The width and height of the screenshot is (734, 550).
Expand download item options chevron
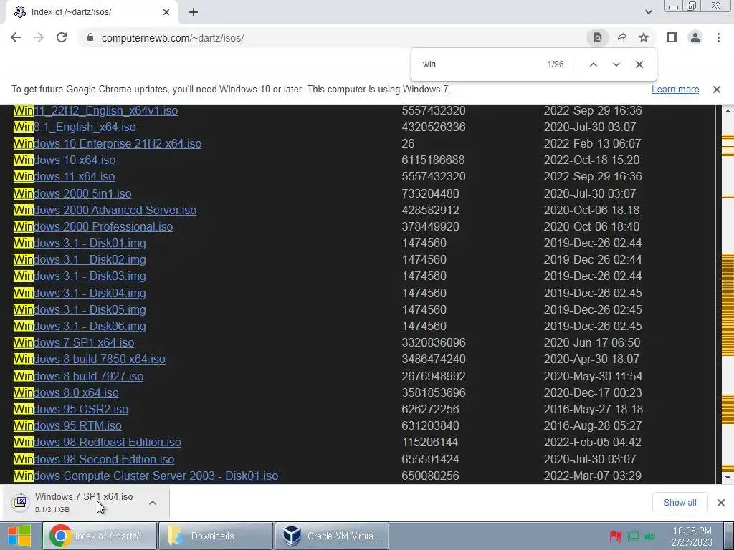click(x=152, y=503)
